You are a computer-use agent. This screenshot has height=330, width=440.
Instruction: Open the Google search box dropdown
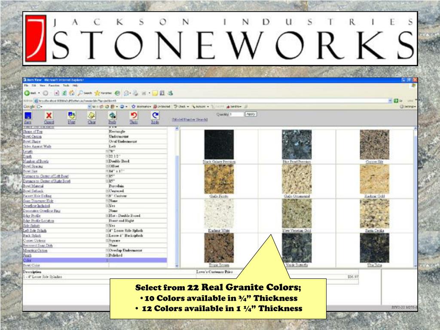(89, 107)
